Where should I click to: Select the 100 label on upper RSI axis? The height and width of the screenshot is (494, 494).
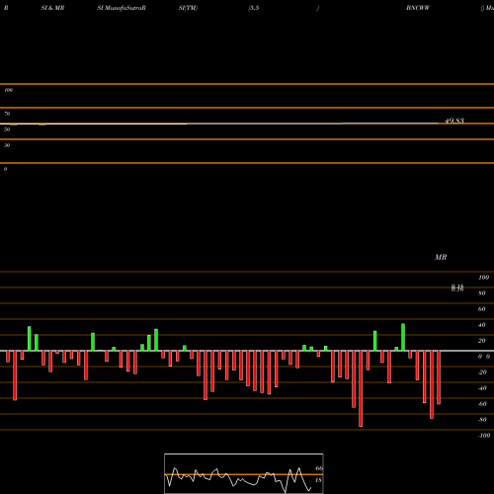9,90
